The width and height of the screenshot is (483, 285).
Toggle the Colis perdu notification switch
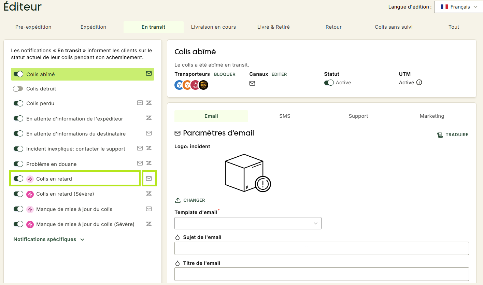[x=18, y=103]
